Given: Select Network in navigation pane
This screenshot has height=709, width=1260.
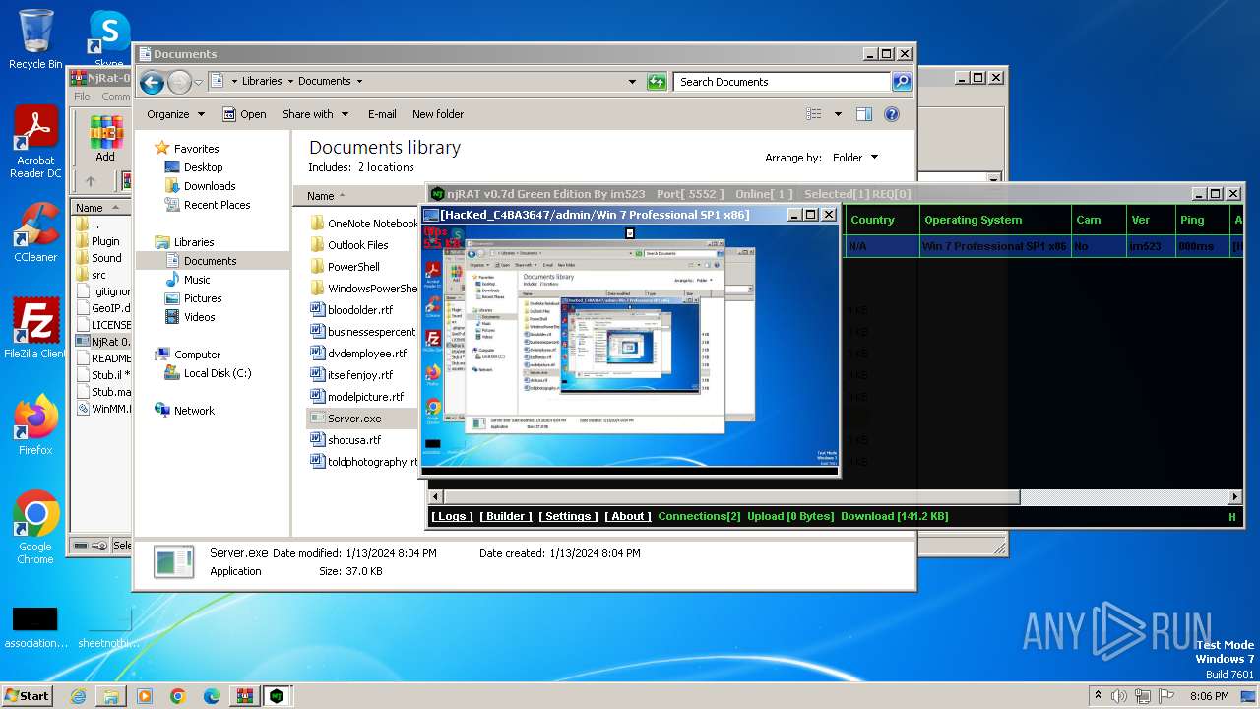Looking at the screenshot, I should (x=194, y=411).
